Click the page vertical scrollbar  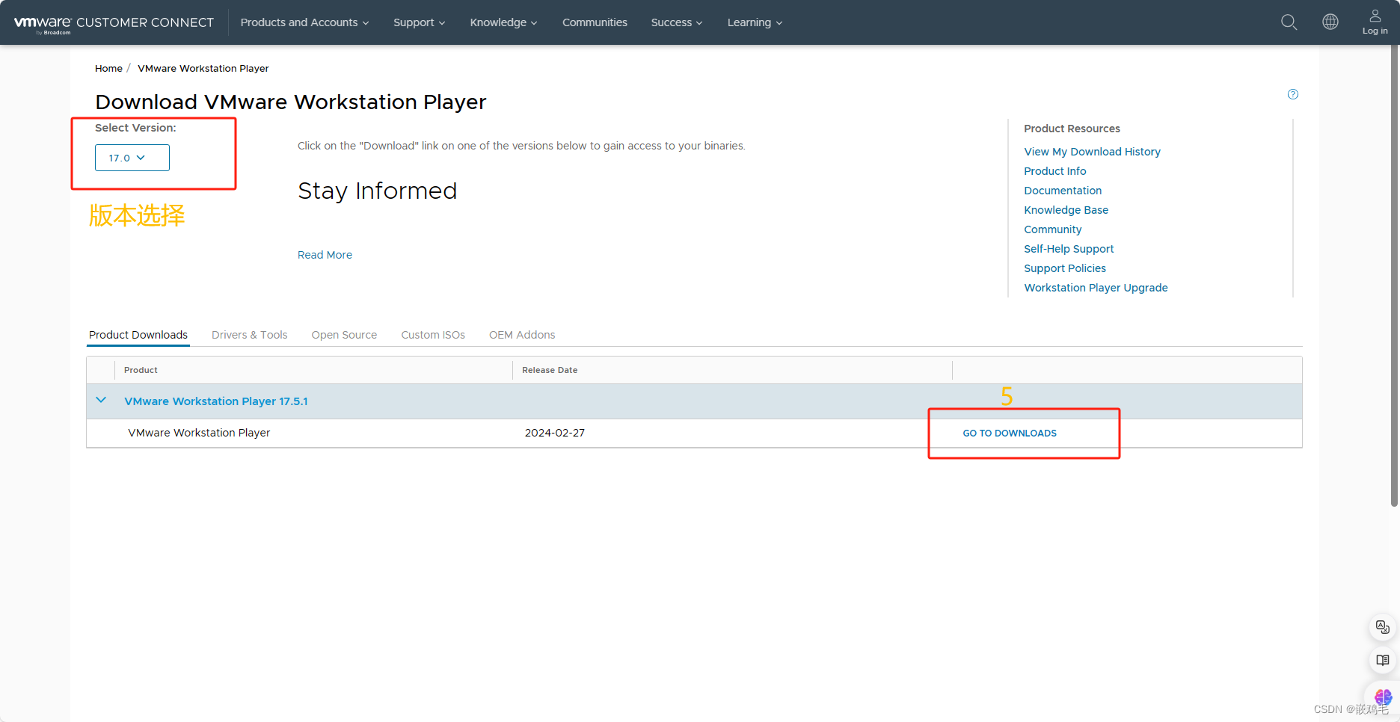click(1394, 277)
